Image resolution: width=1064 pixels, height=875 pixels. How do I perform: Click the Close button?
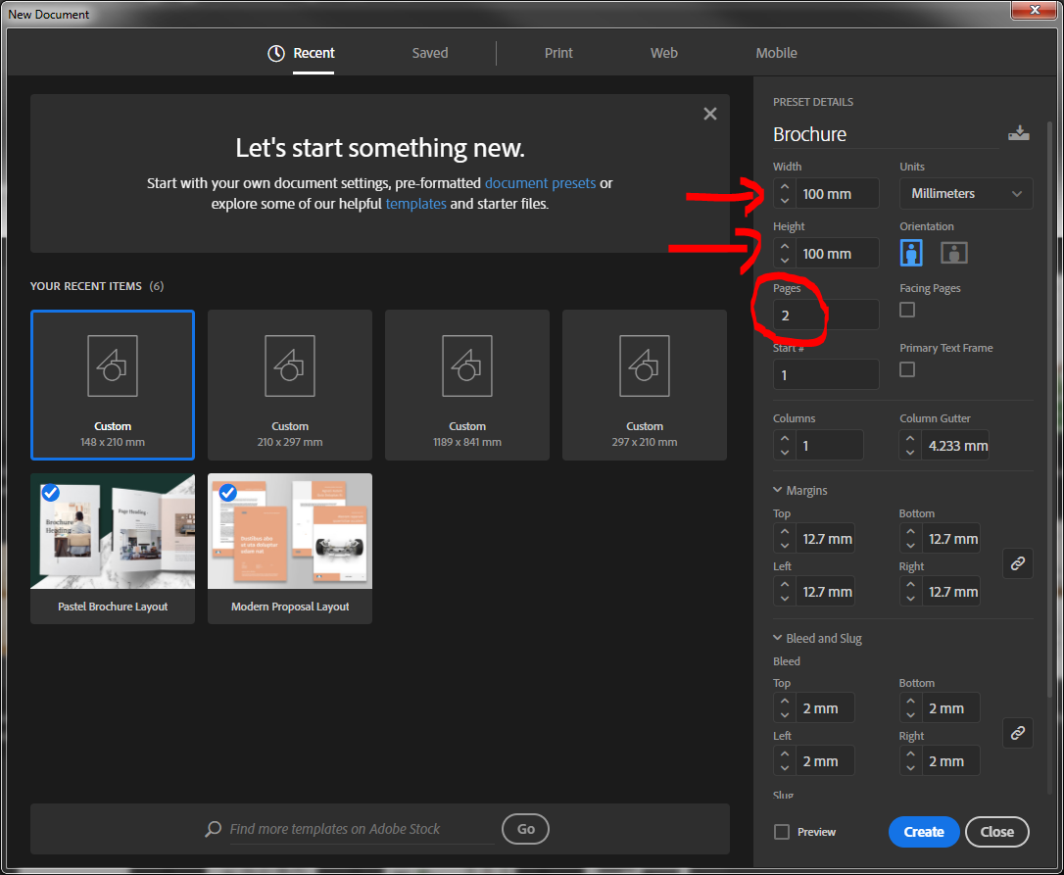pos(996,832)
